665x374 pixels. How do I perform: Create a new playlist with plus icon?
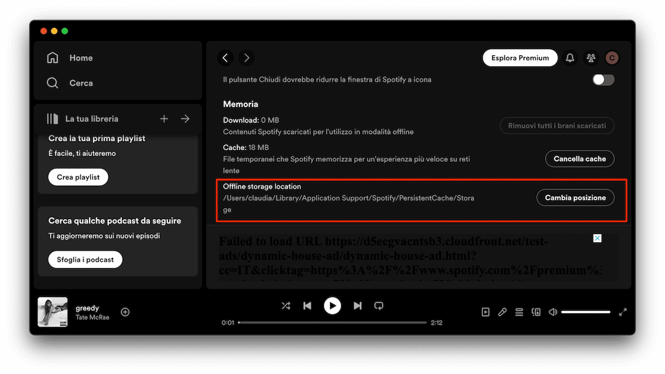point(164,118)
